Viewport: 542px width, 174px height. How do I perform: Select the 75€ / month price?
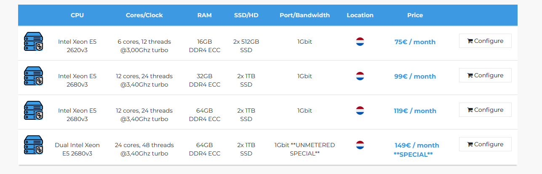tap(415, 42)
